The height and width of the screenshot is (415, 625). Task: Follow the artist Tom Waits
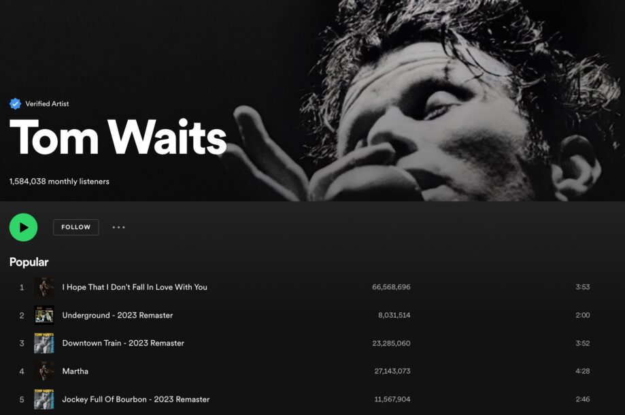click(75, 227)
